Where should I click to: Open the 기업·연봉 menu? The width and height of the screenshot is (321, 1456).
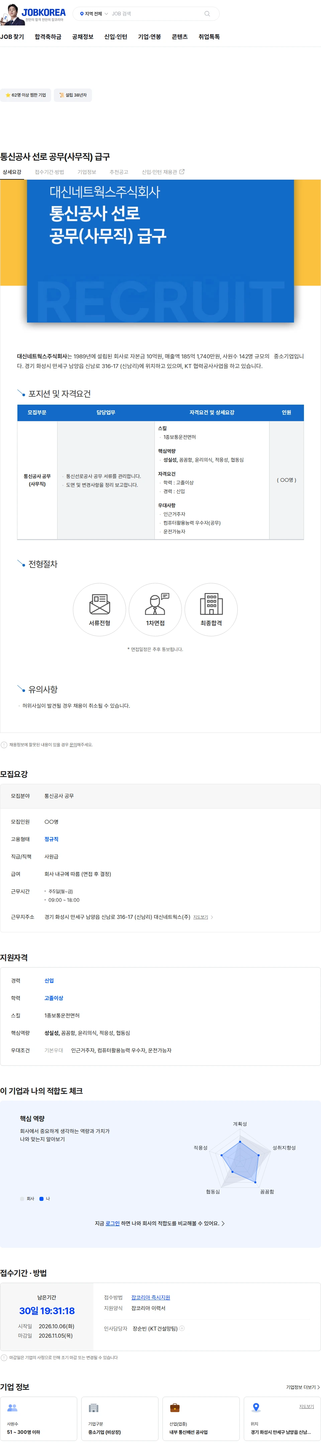coord(149,37)
